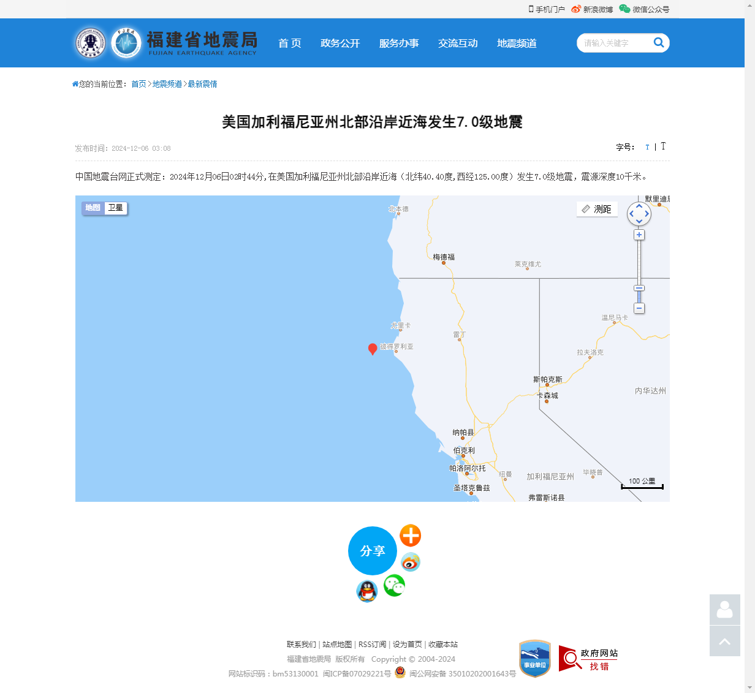Click the 最新震情 breadcrumb link
The height and width of the screenshot is (693, 755).
[x=202, y=84]
